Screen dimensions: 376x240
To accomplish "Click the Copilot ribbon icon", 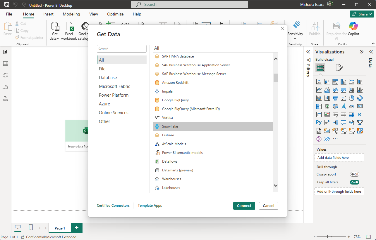I will 353,29.
